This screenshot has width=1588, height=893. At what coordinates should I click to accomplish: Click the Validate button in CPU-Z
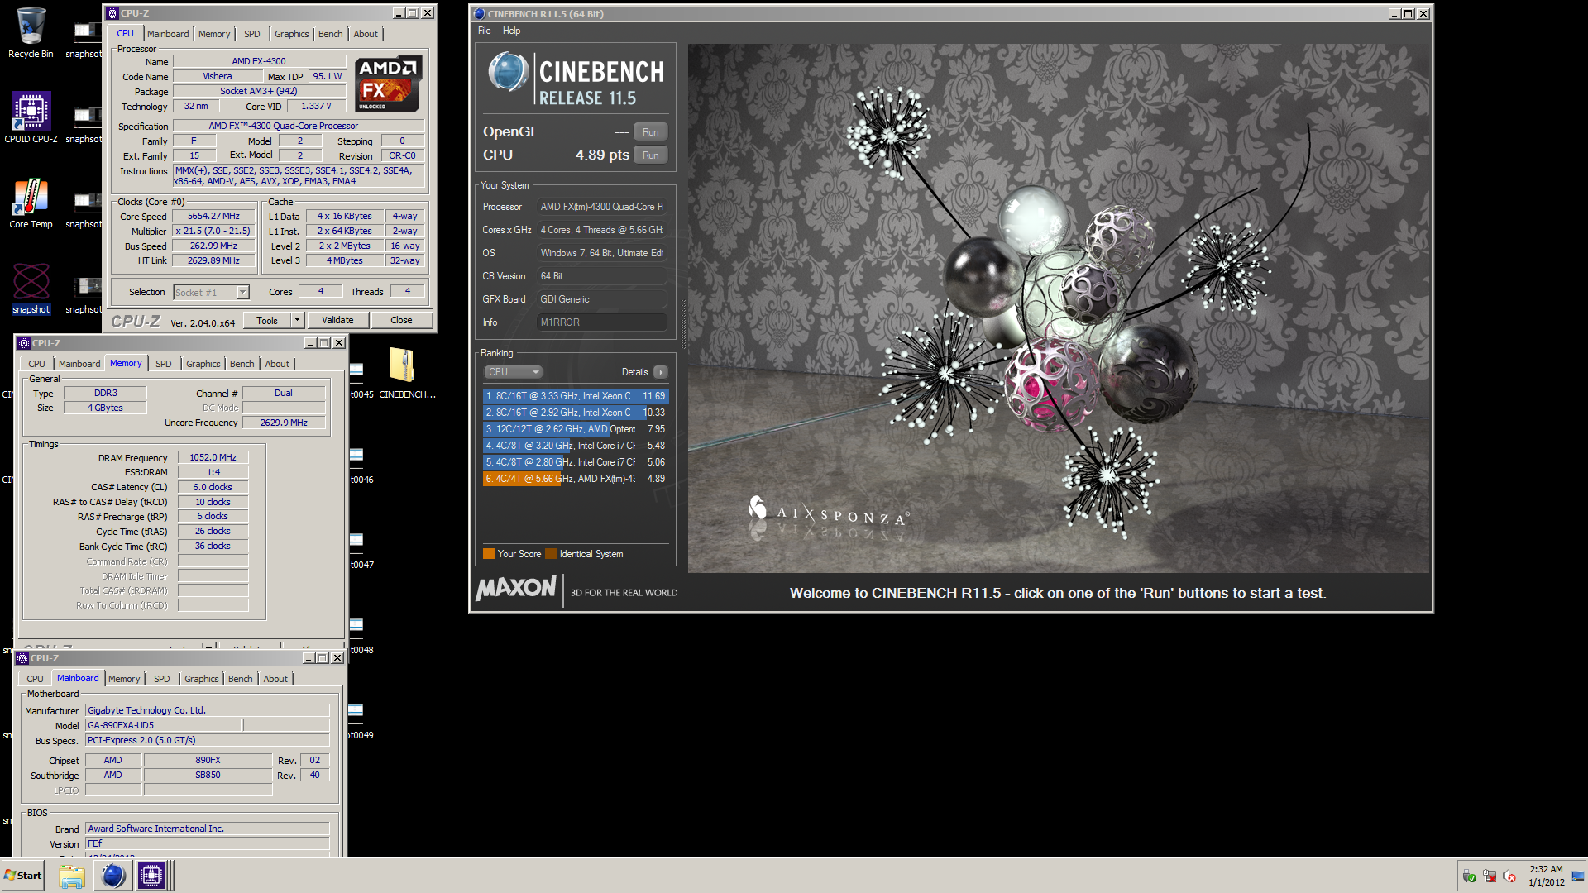pyautogui.click(x=337, y=320)
